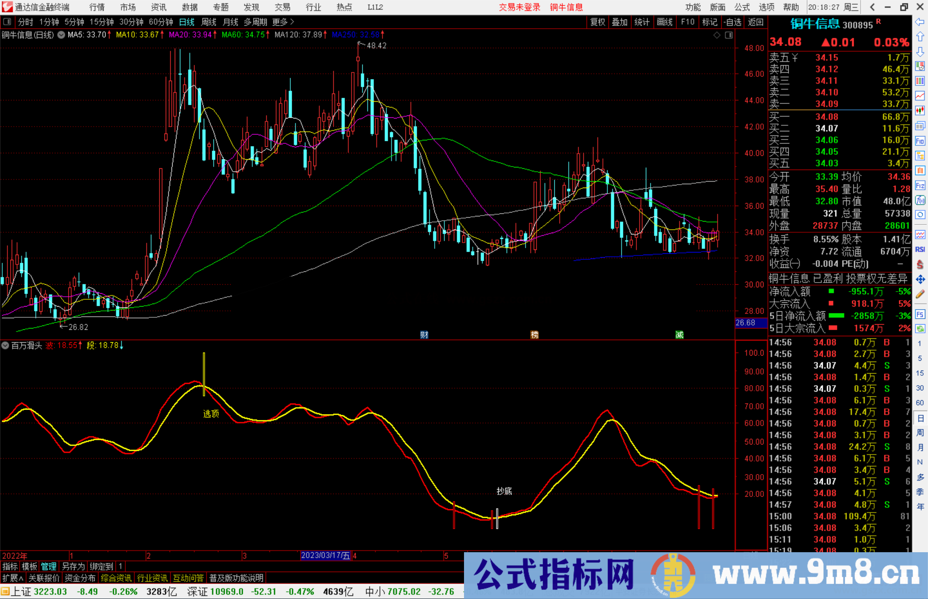Collapse the 百万滑头 indicator circle toggle
Screen dimensions: 928x599
click(x=5, y=345)
